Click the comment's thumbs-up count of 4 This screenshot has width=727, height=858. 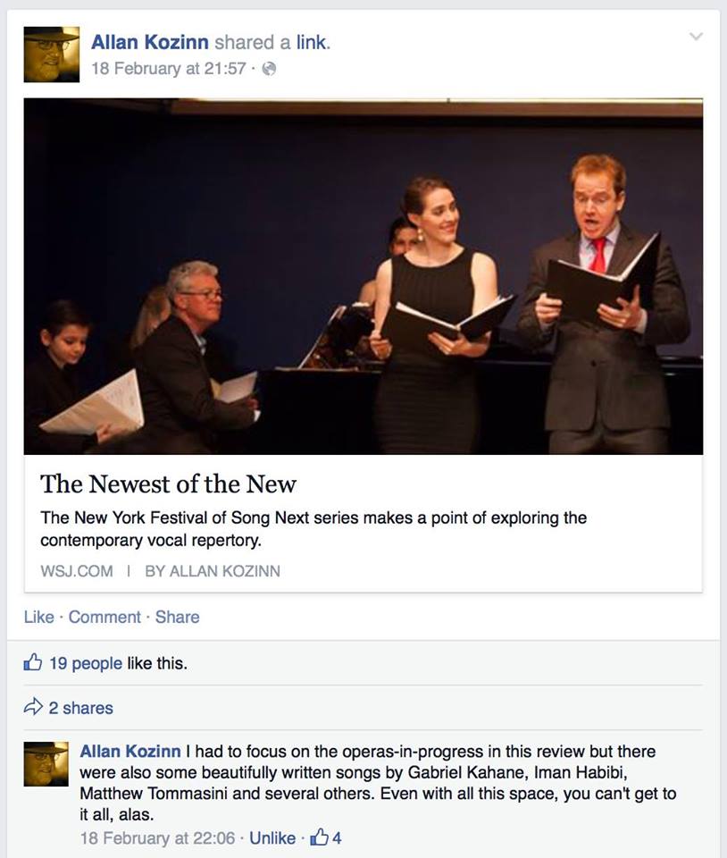click(x=326, y=837)
